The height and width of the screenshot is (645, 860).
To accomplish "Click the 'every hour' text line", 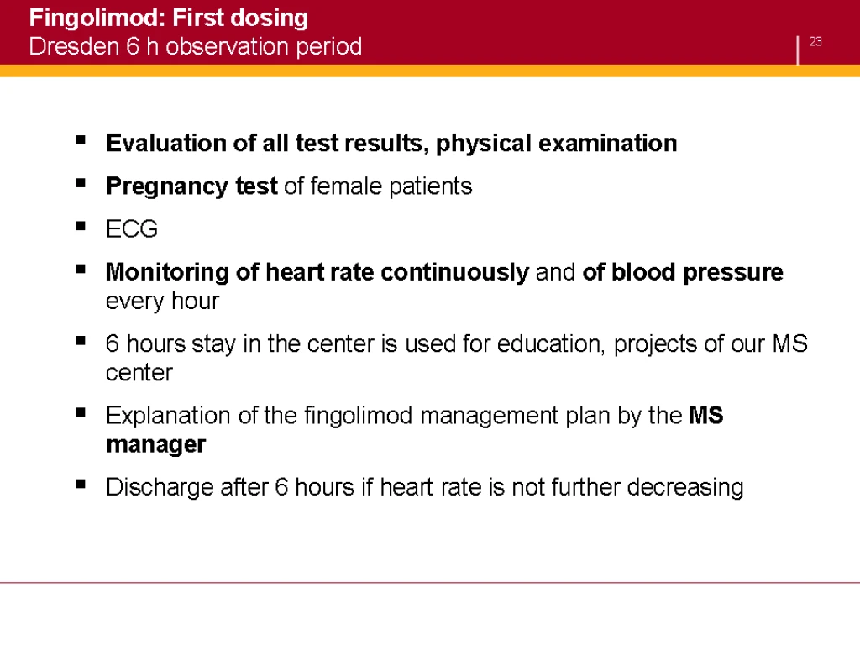I will pos(162,302).
